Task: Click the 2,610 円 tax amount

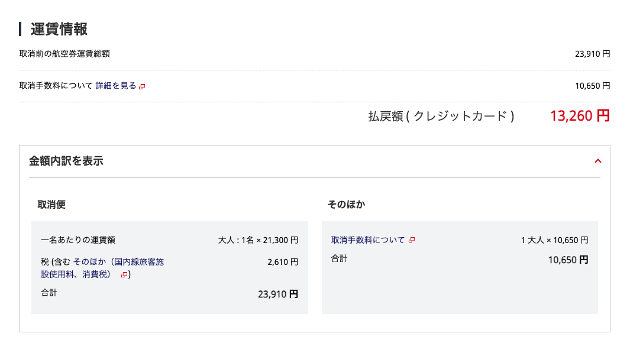Action: (283, 261)
